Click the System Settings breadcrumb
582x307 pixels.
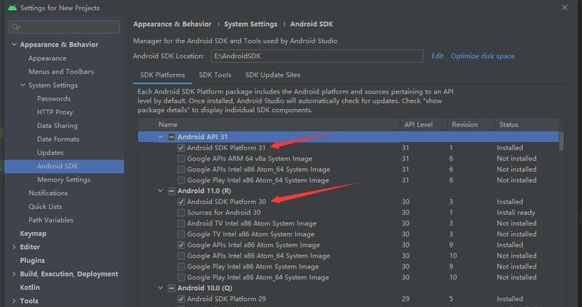[251, 24]
